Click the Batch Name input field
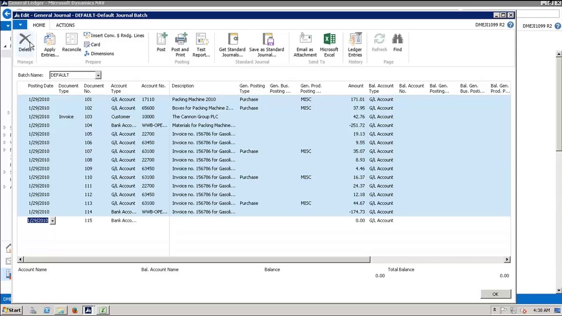562x316 pixels. click(x=72, y=75)
